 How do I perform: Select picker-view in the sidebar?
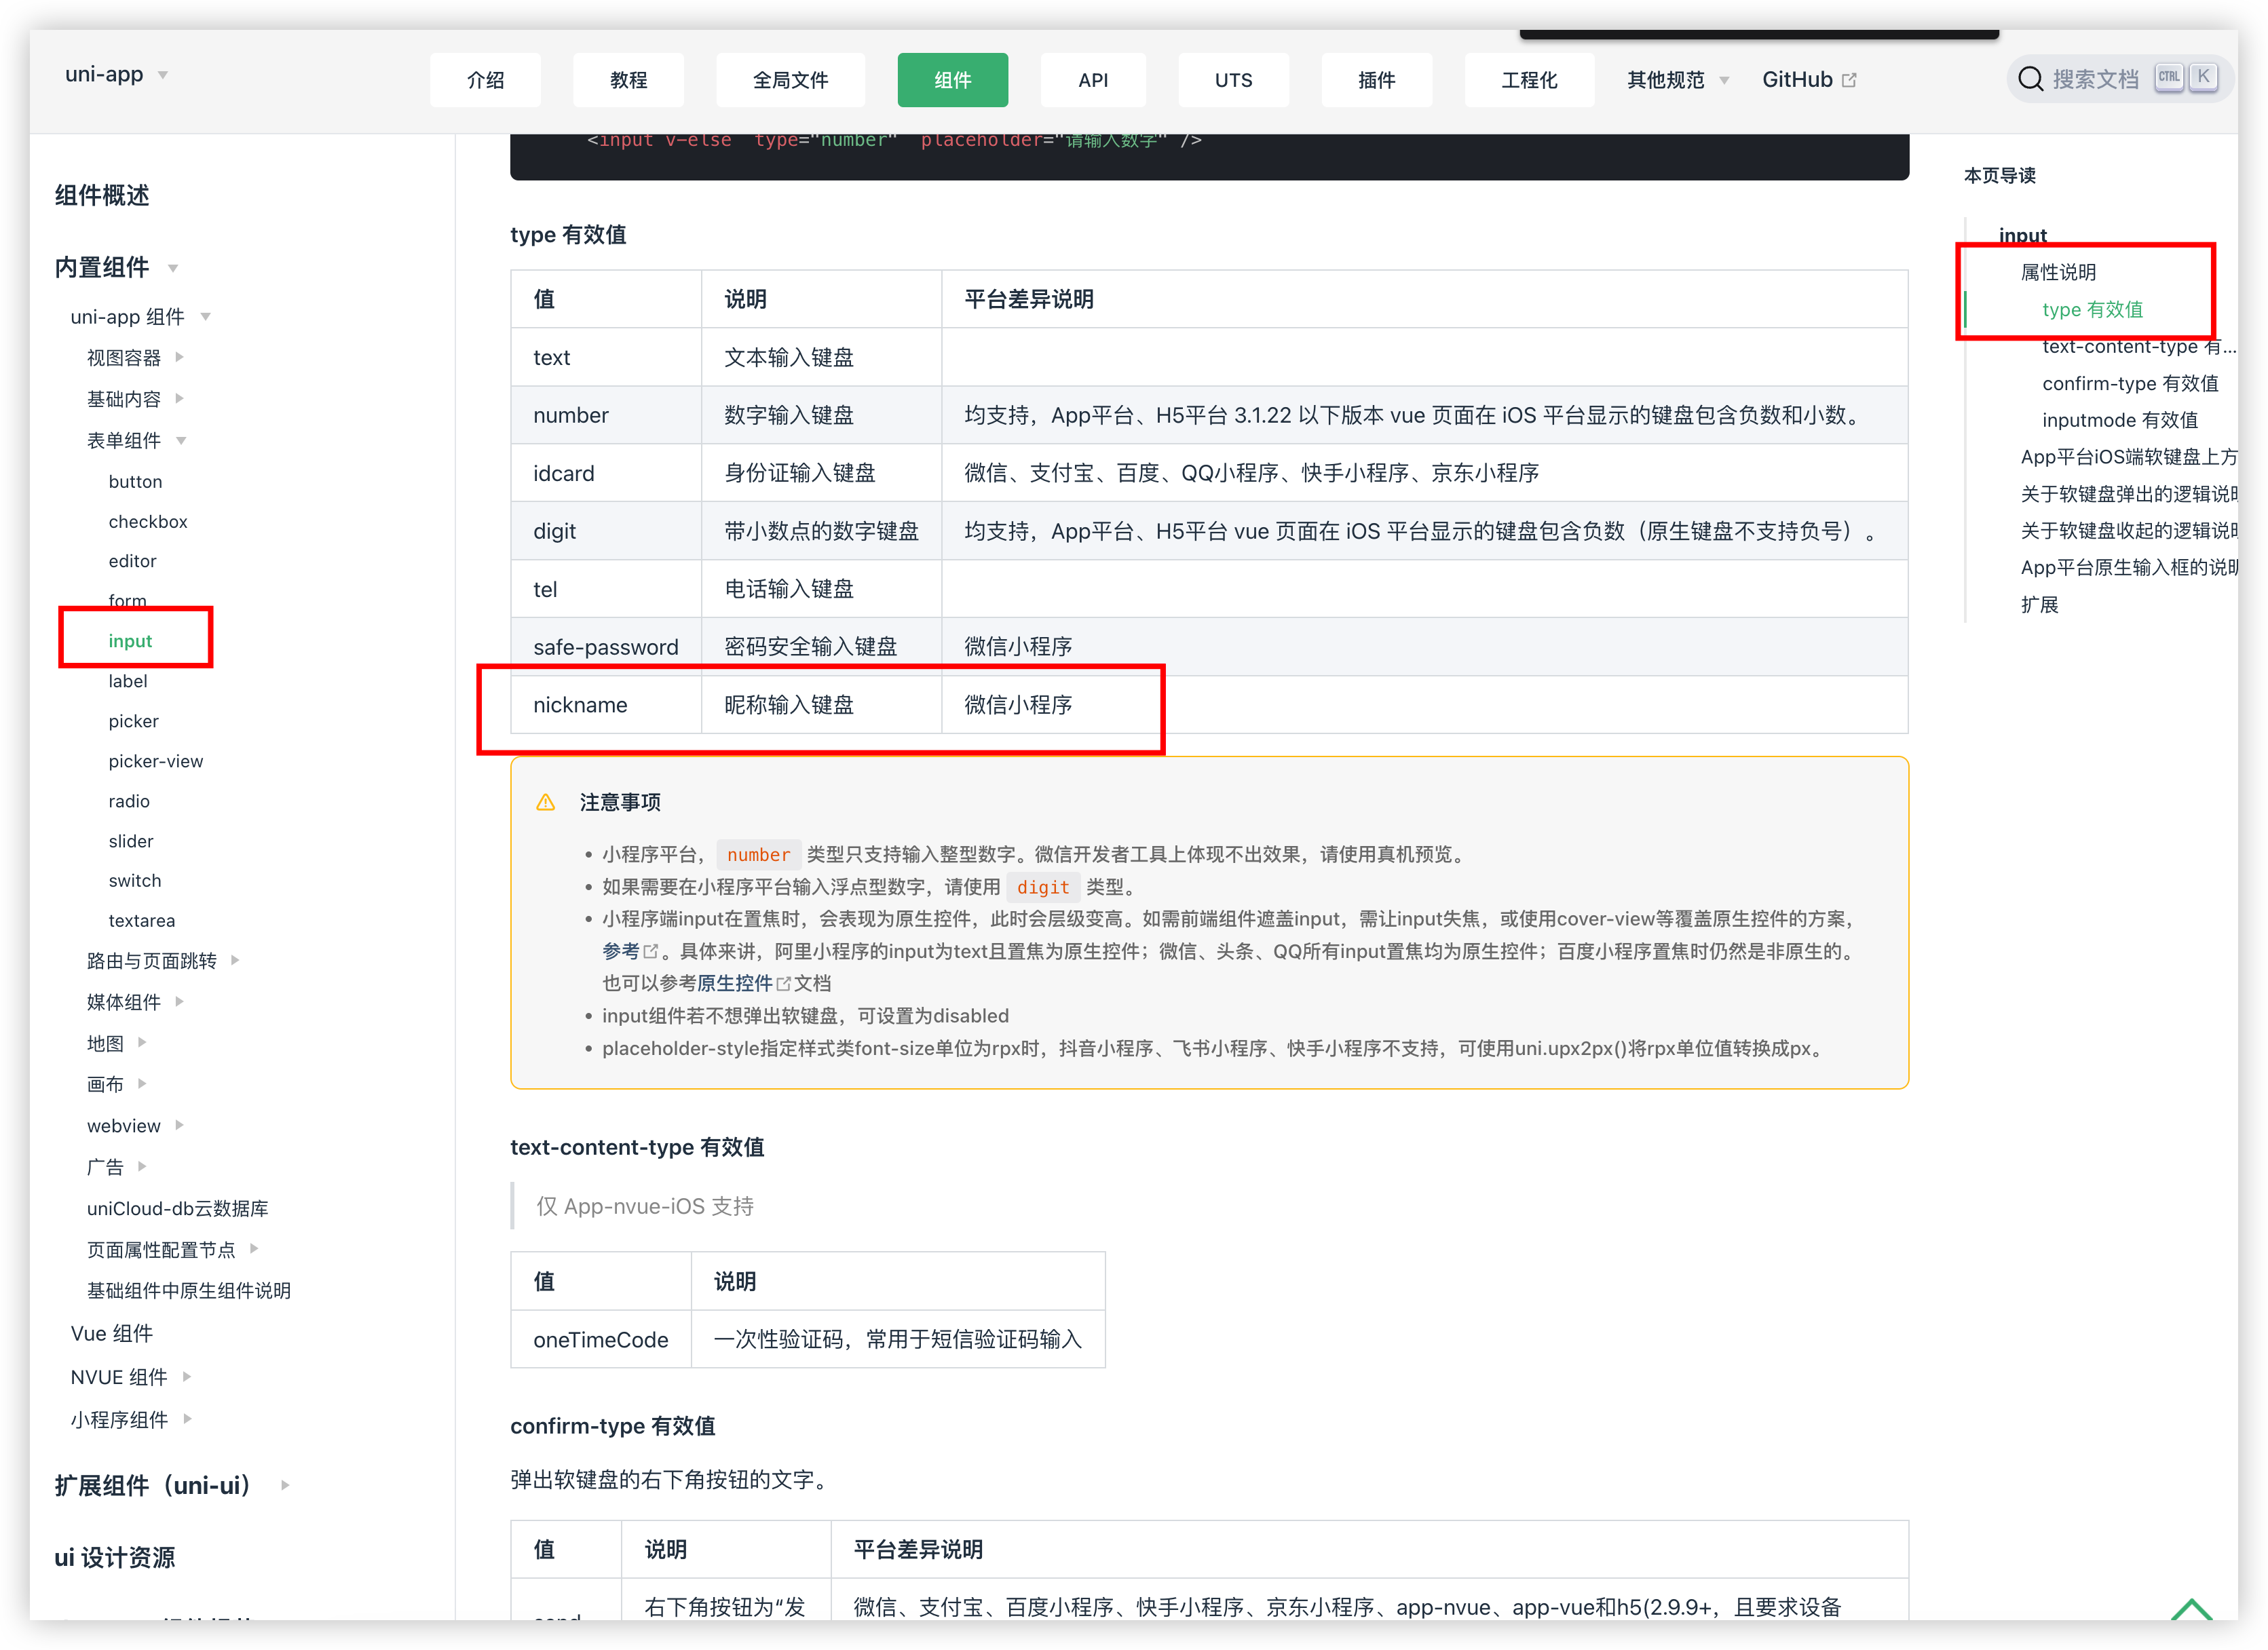coord(155,761)
